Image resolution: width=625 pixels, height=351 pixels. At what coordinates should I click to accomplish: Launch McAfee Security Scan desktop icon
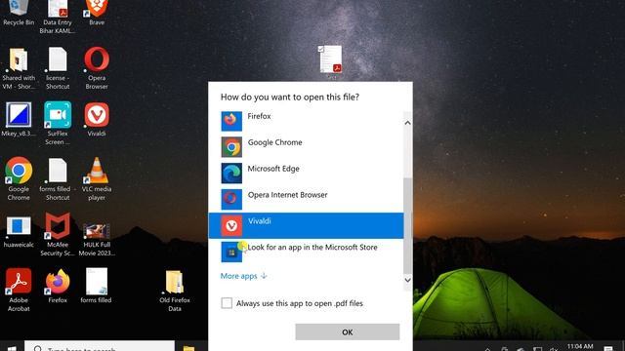pyautogui.click(x=58, y=235)
